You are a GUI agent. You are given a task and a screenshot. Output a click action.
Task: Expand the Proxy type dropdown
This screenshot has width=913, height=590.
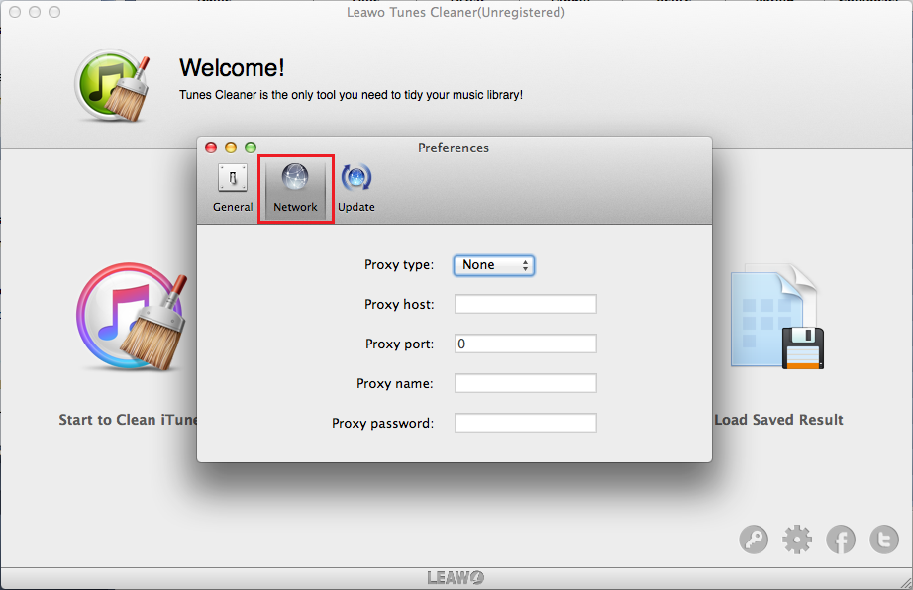(x=494, y=265)
